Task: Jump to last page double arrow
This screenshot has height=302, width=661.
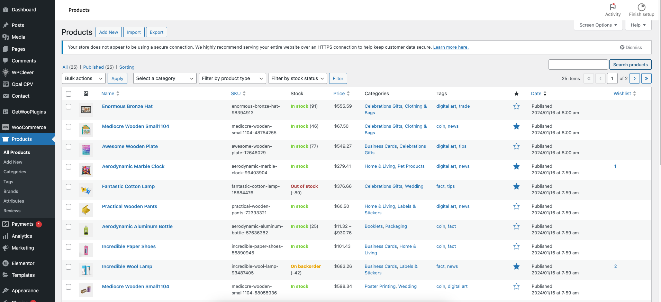Action: click(x=646, y=79)
